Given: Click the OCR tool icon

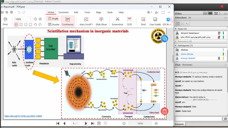Looking at the screenshot, I should [129, 21].
